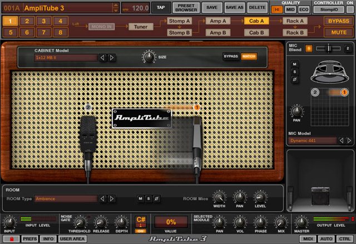This screenshot has height=244, width=356.
Task: Solo the mic using the S button
Action: coord(294,72)
